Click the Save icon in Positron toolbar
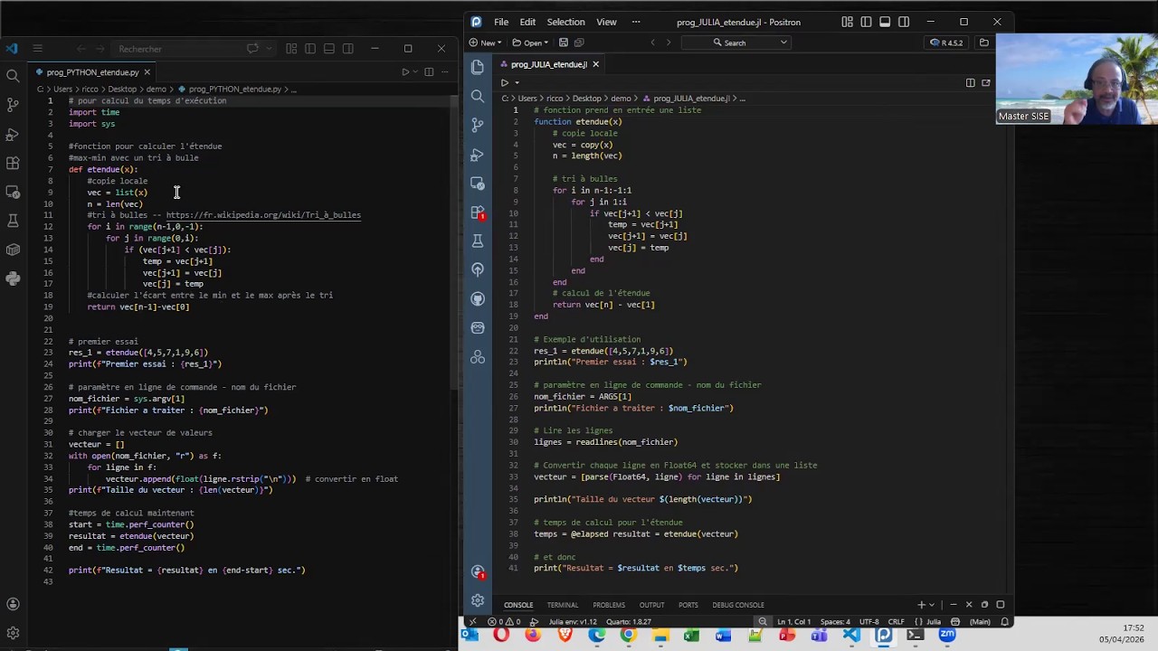This screenshot has width=1158, height=651. click(x=564, y=42)
